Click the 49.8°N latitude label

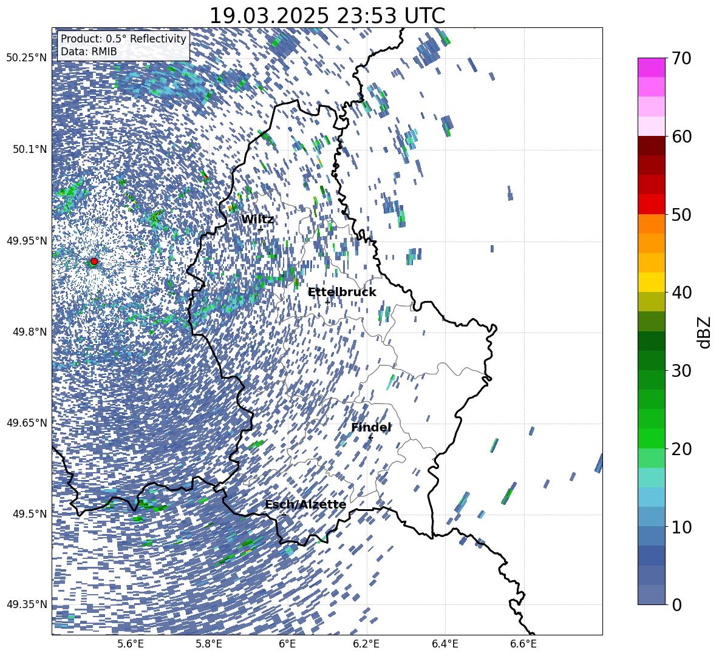pos(30,332)
